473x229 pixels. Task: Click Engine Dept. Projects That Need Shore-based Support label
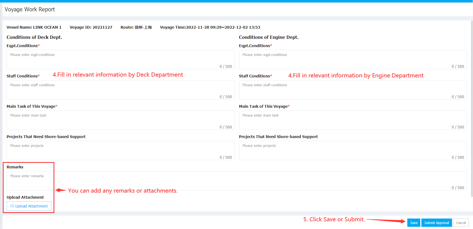(x=278, y=137)
